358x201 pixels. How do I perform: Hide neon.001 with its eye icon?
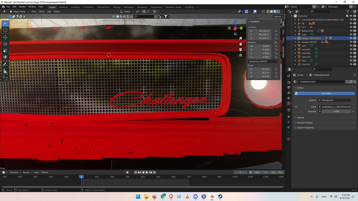coord(351,49)
